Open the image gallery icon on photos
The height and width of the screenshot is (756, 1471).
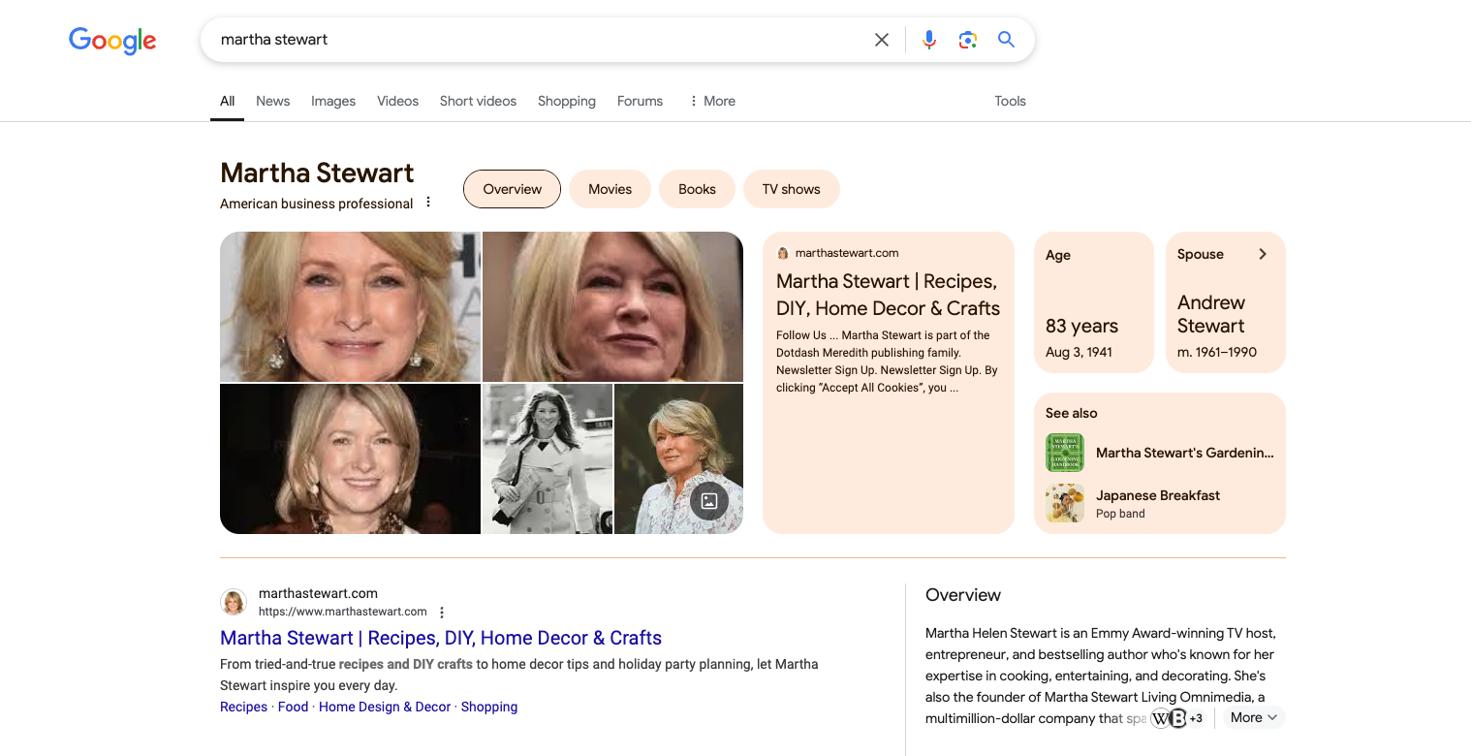[708, 501]
